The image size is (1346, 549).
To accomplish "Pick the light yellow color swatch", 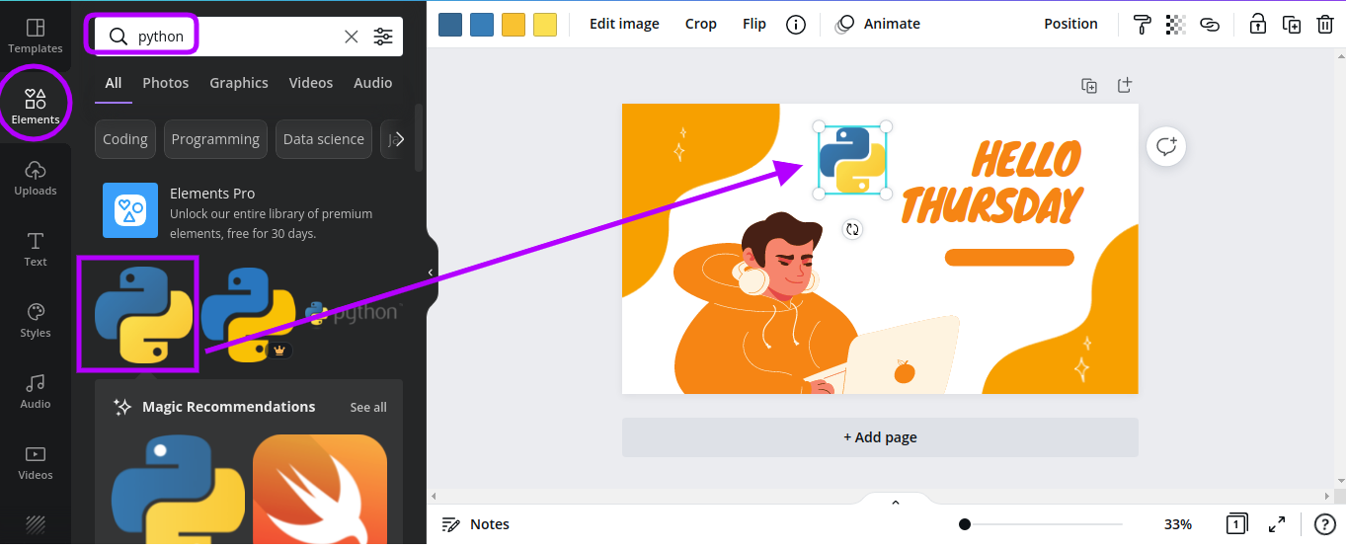I will point(545,25).
